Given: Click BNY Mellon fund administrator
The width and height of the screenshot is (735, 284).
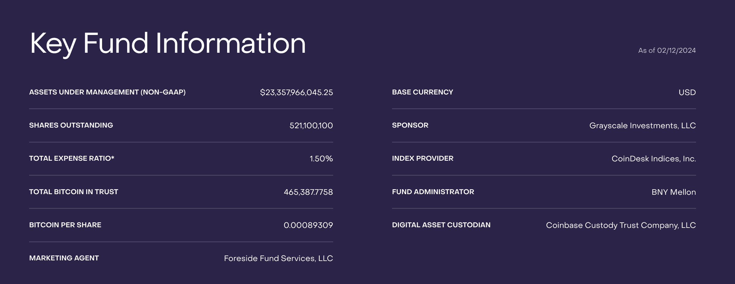Looking at the screenshot, I should [x=673, y=192].
